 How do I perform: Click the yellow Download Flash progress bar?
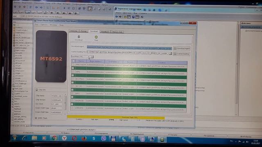tap(116, 117)
